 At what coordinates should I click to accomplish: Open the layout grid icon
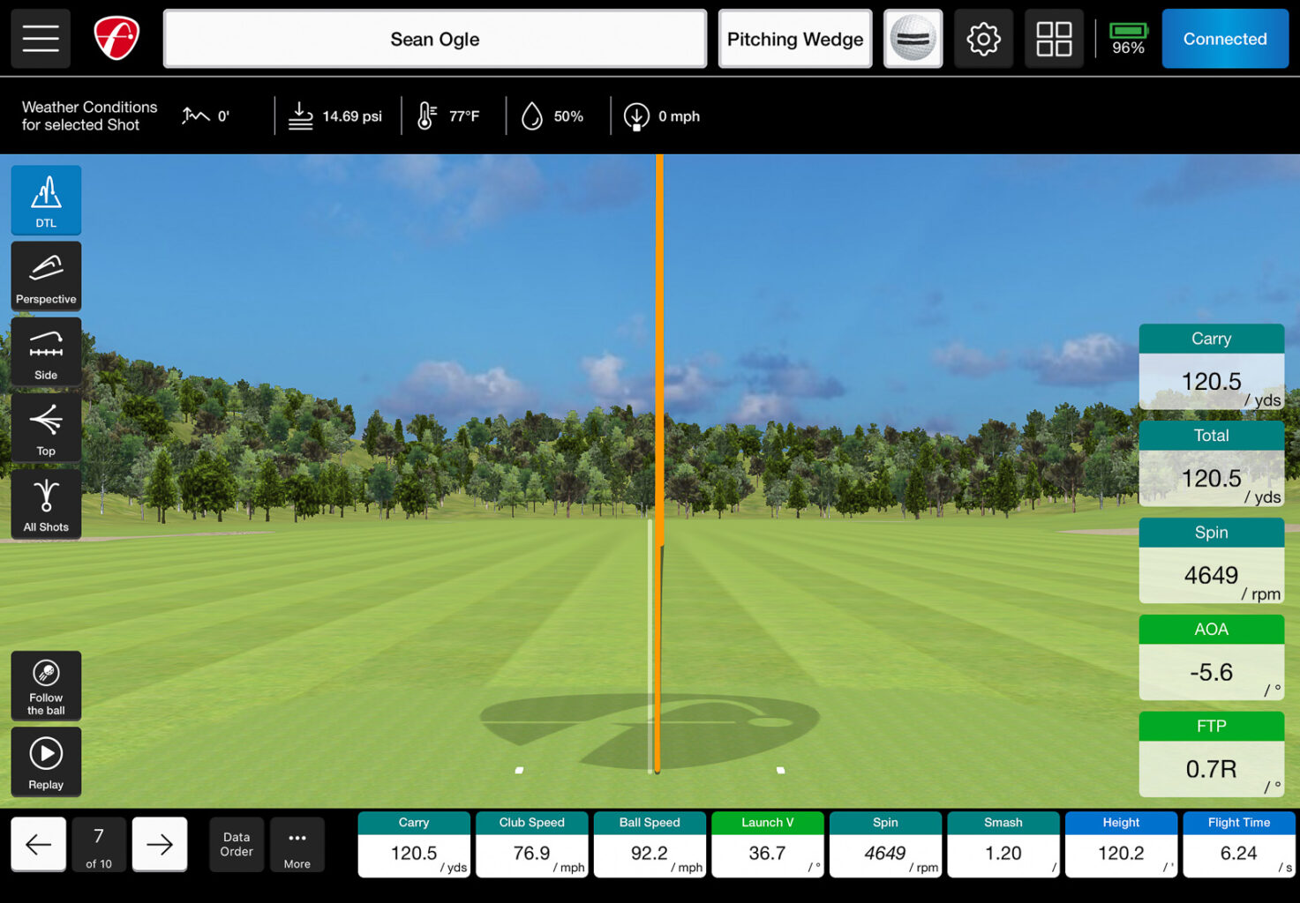(x=1054, y=38)
